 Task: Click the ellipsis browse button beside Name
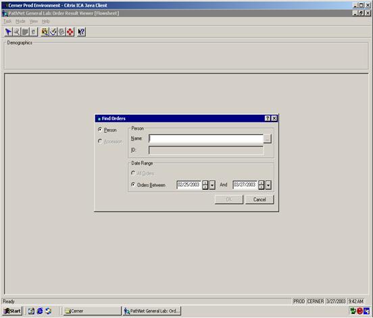pyautogui.click(x=268, y=139)
